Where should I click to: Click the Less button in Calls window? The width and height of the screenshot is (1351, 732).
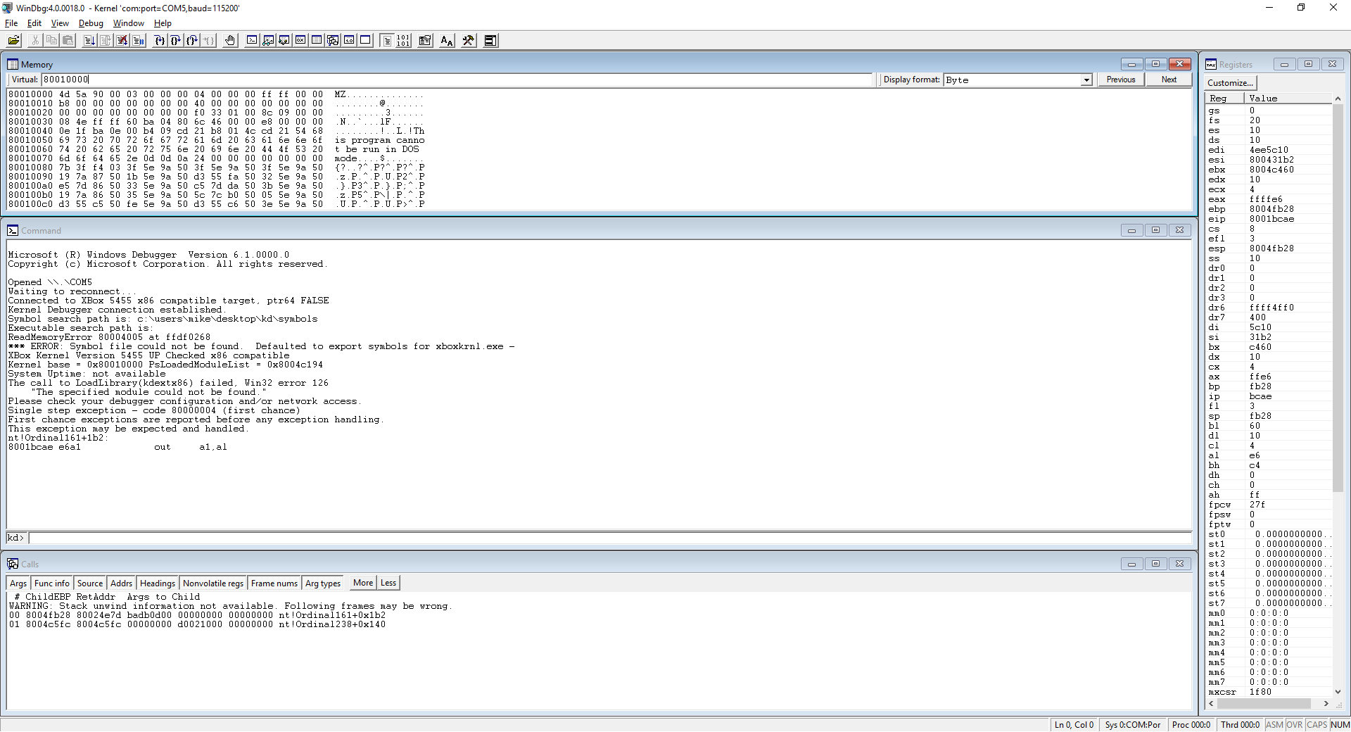click(388, 583)
